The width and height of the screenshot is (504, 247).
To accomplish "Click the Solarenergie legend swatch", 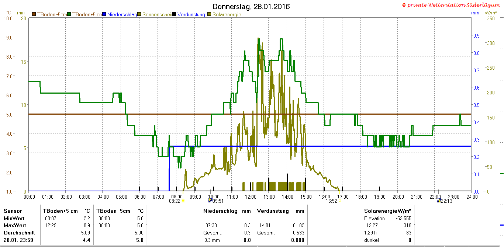I will coord(210,14).
